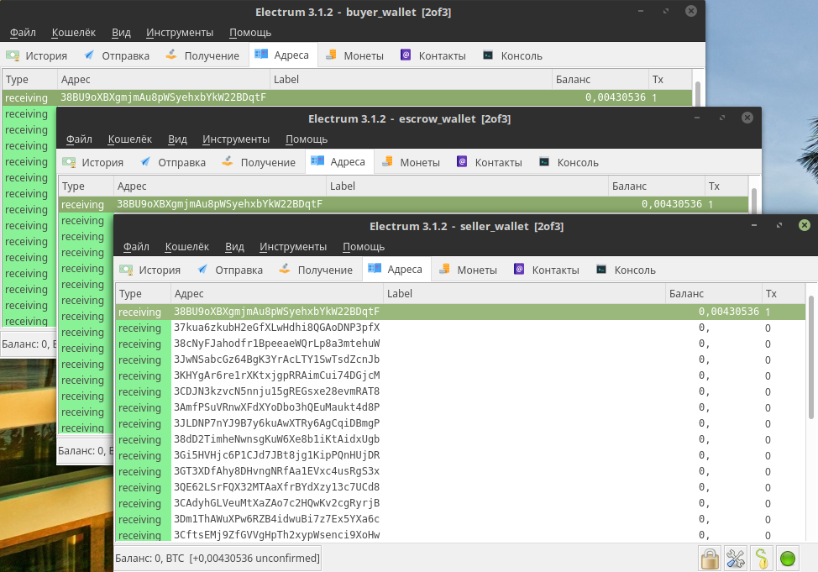Screen dimensions: 818x572
Task: Select address 37kua6zkubH2eGfXLwHdhi8QGAoDNP3pfX
Action: coord(460,328)
